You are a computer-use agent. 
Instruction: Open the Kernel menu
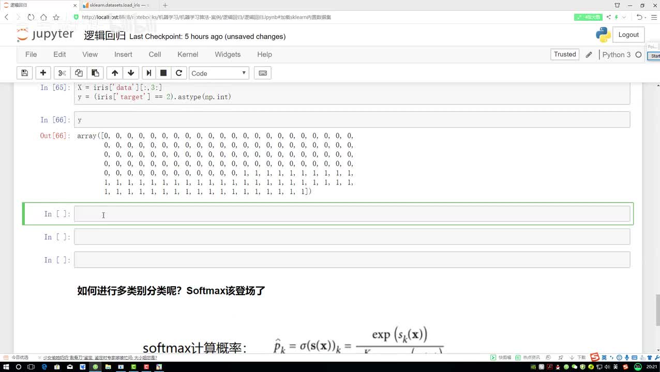tap(188, 54)
